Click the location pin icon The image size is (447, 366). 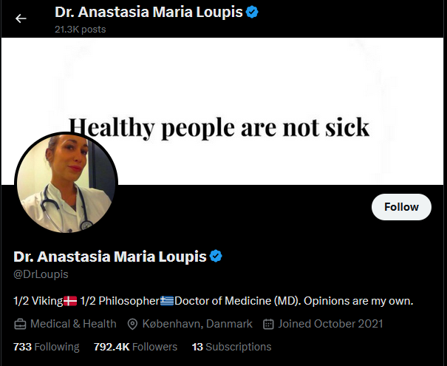click(x=132, y=324)
